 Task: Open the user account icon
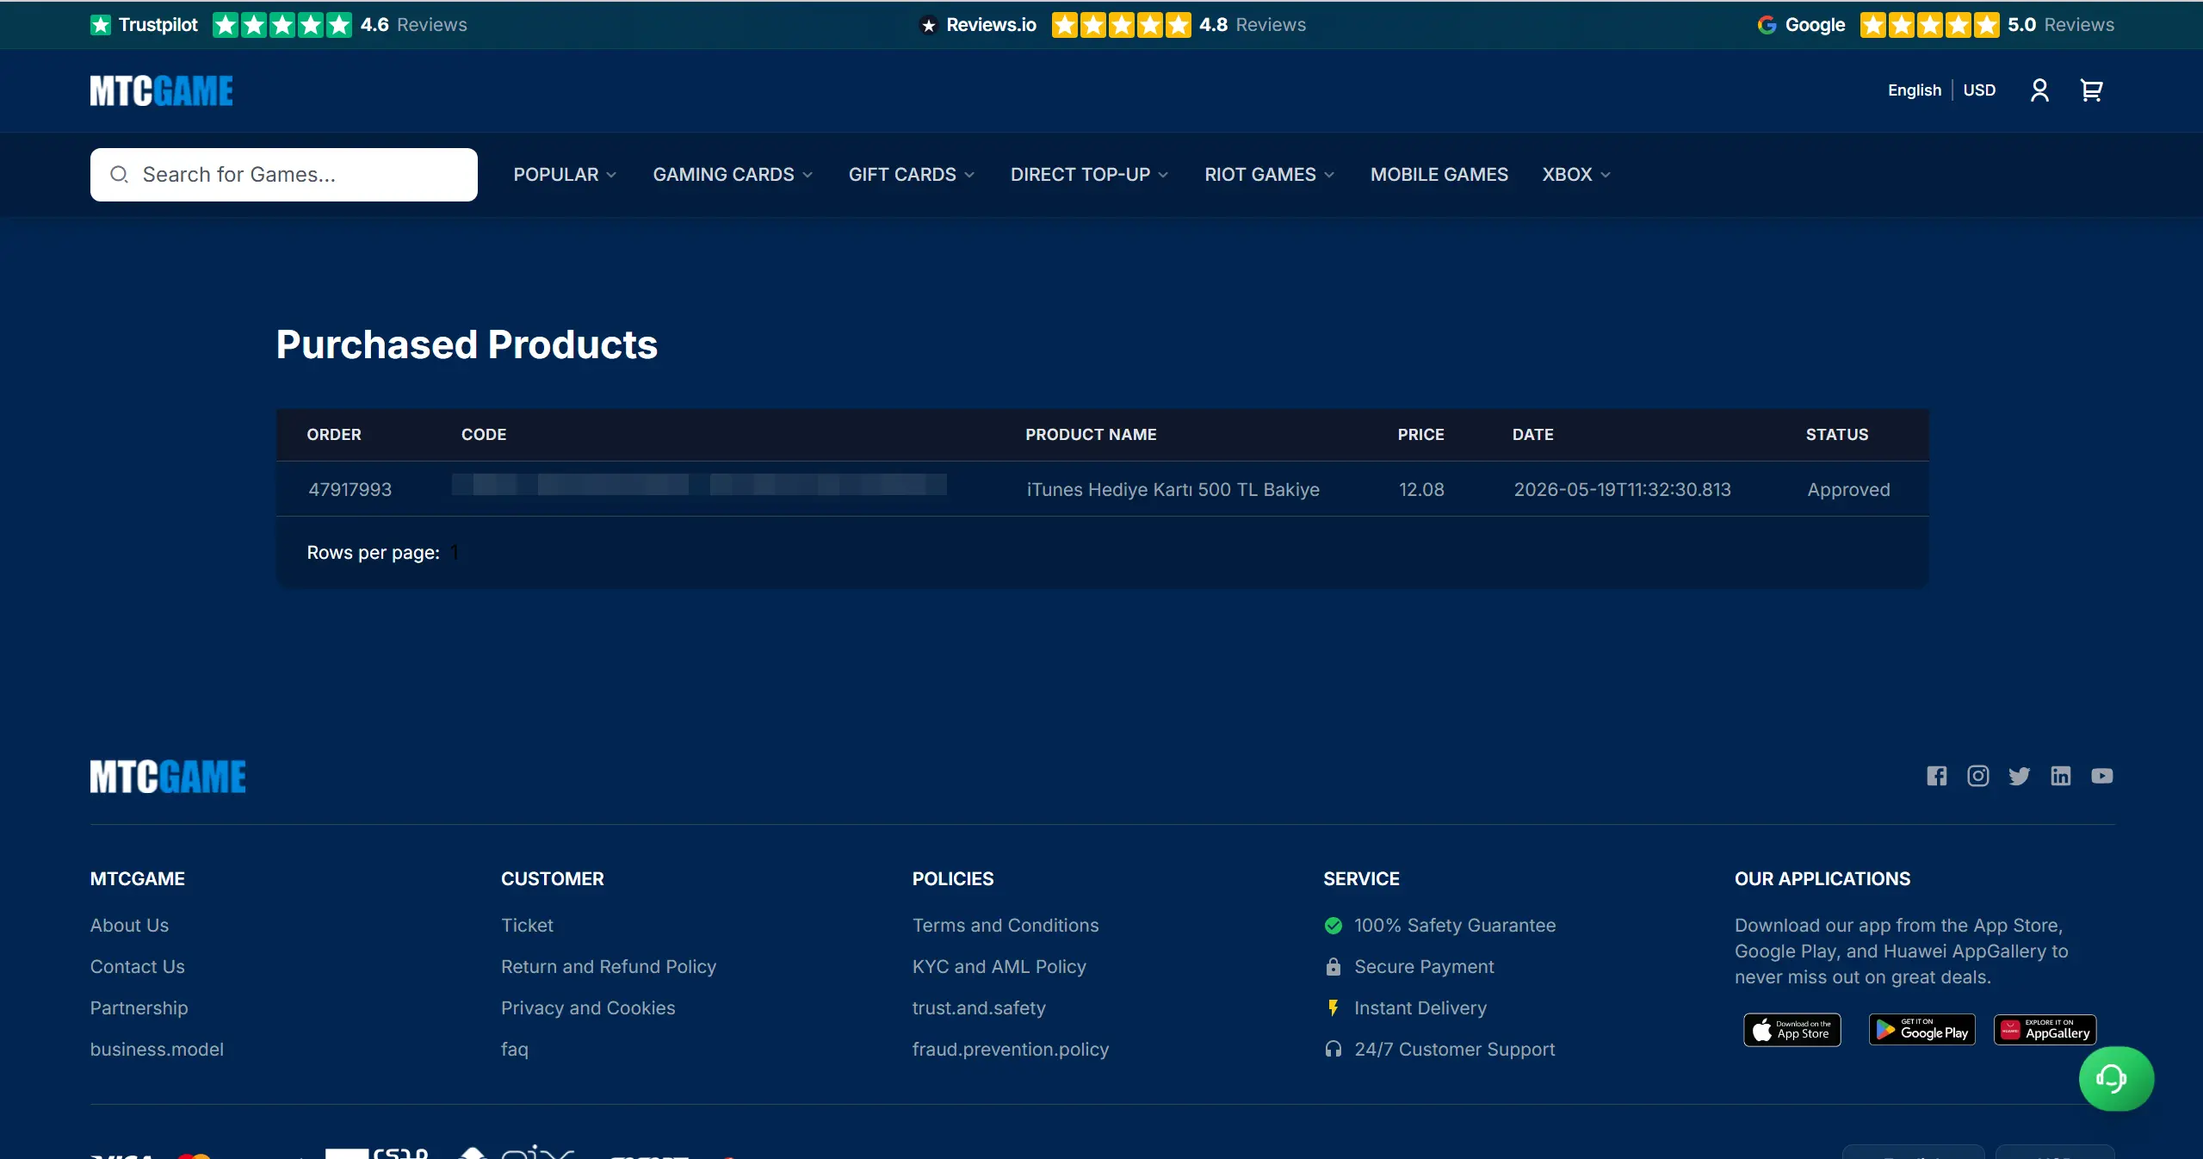[x=2039, y=90]
